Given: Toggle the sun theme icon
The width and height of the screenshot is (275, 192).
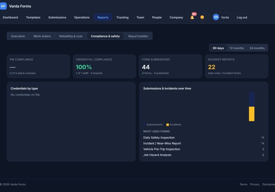Looking at the screenshot, I should click(x=202, y=17).
